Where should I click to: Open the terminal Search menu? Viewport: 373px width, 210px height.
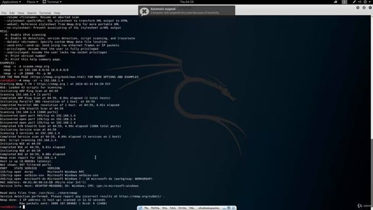coord(31,13)
